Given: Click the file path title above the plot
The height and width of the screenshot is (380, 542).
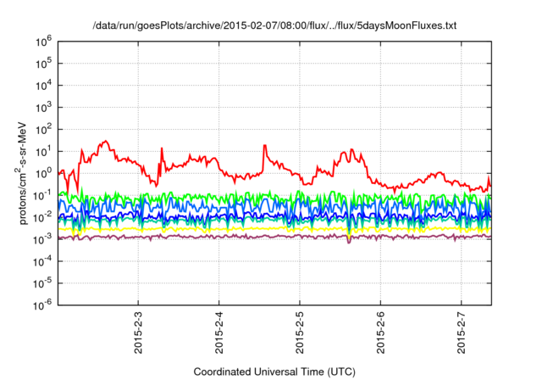Looking at the screenshot, I should pos(274,25).
